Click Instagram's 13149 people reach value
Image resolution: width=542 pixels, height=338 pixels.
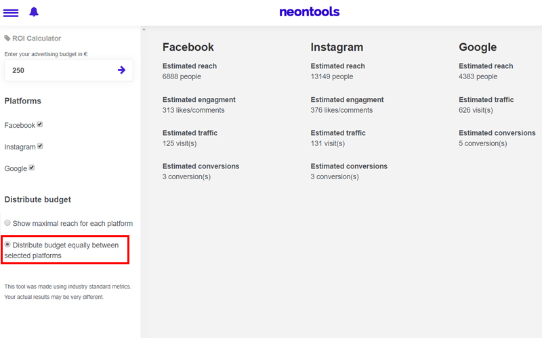point(332,76)
